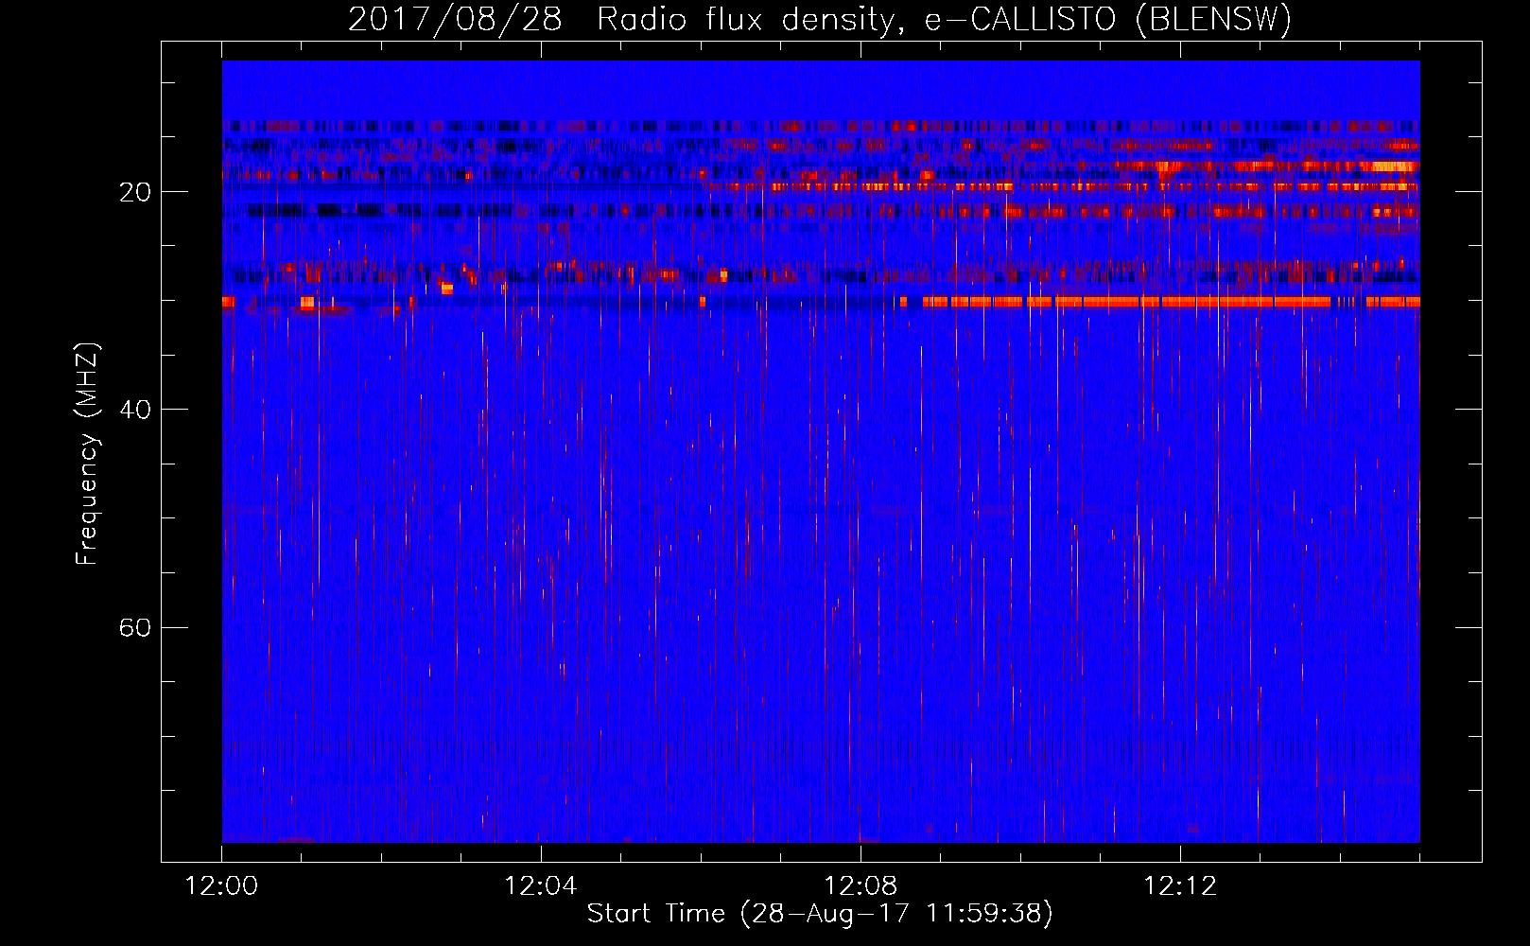Click the '60' frequency tick label

point(135,627)
